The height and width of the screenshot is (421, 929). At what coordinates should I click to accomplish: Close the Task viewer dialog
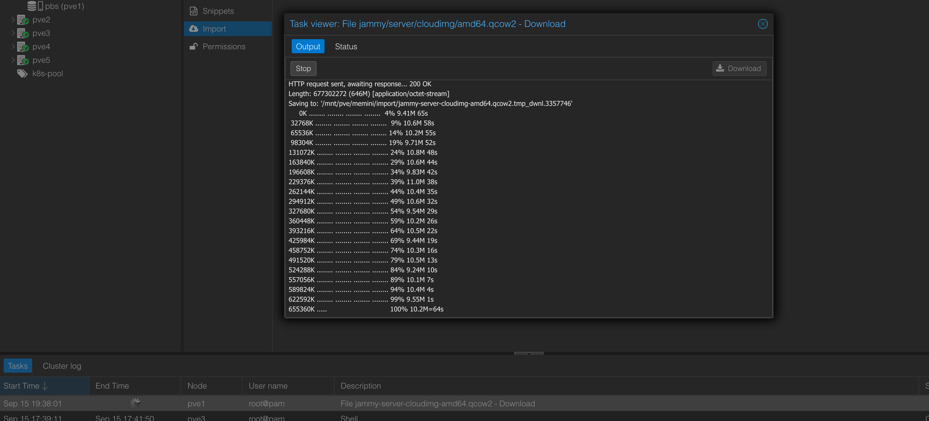[762, 24]
